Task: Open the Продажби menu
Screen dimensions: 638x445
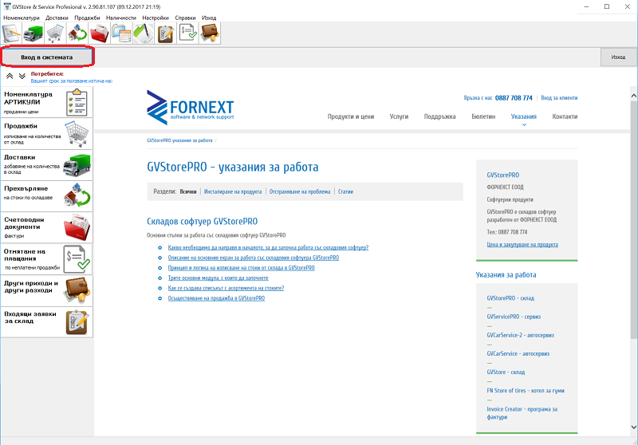Action: click(87, 18)
